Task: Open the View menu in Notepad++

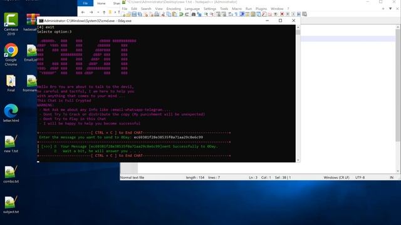Action: pos(159,9)
